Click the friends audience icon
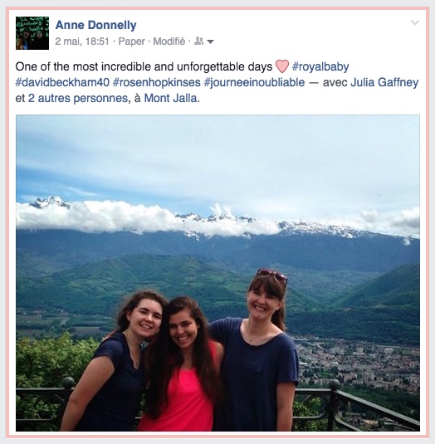The image size is (435, 444). coord(198,41)
